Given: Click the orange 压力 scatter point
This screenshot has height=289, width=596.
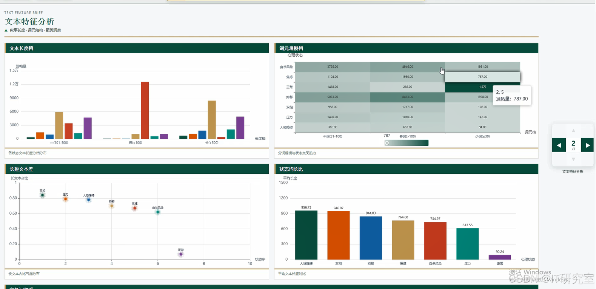Looking at the screenshot, I should tap(65, 199).
